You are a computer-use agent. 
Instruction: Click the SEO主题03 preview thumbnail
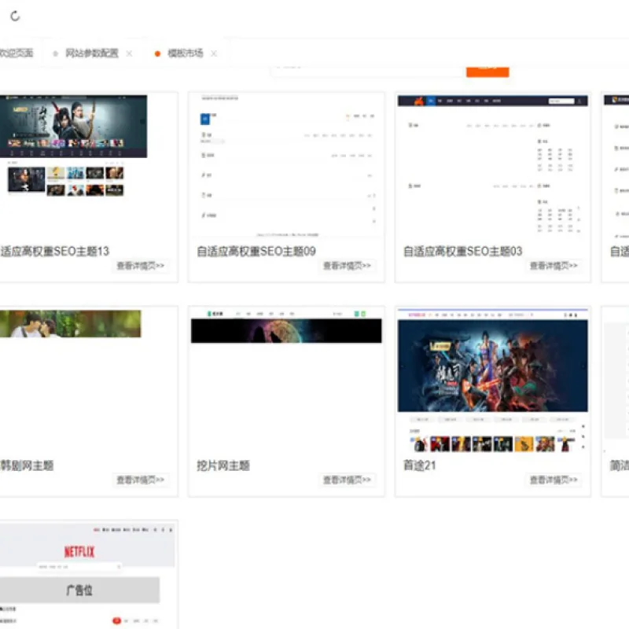[x=493, y=165]
